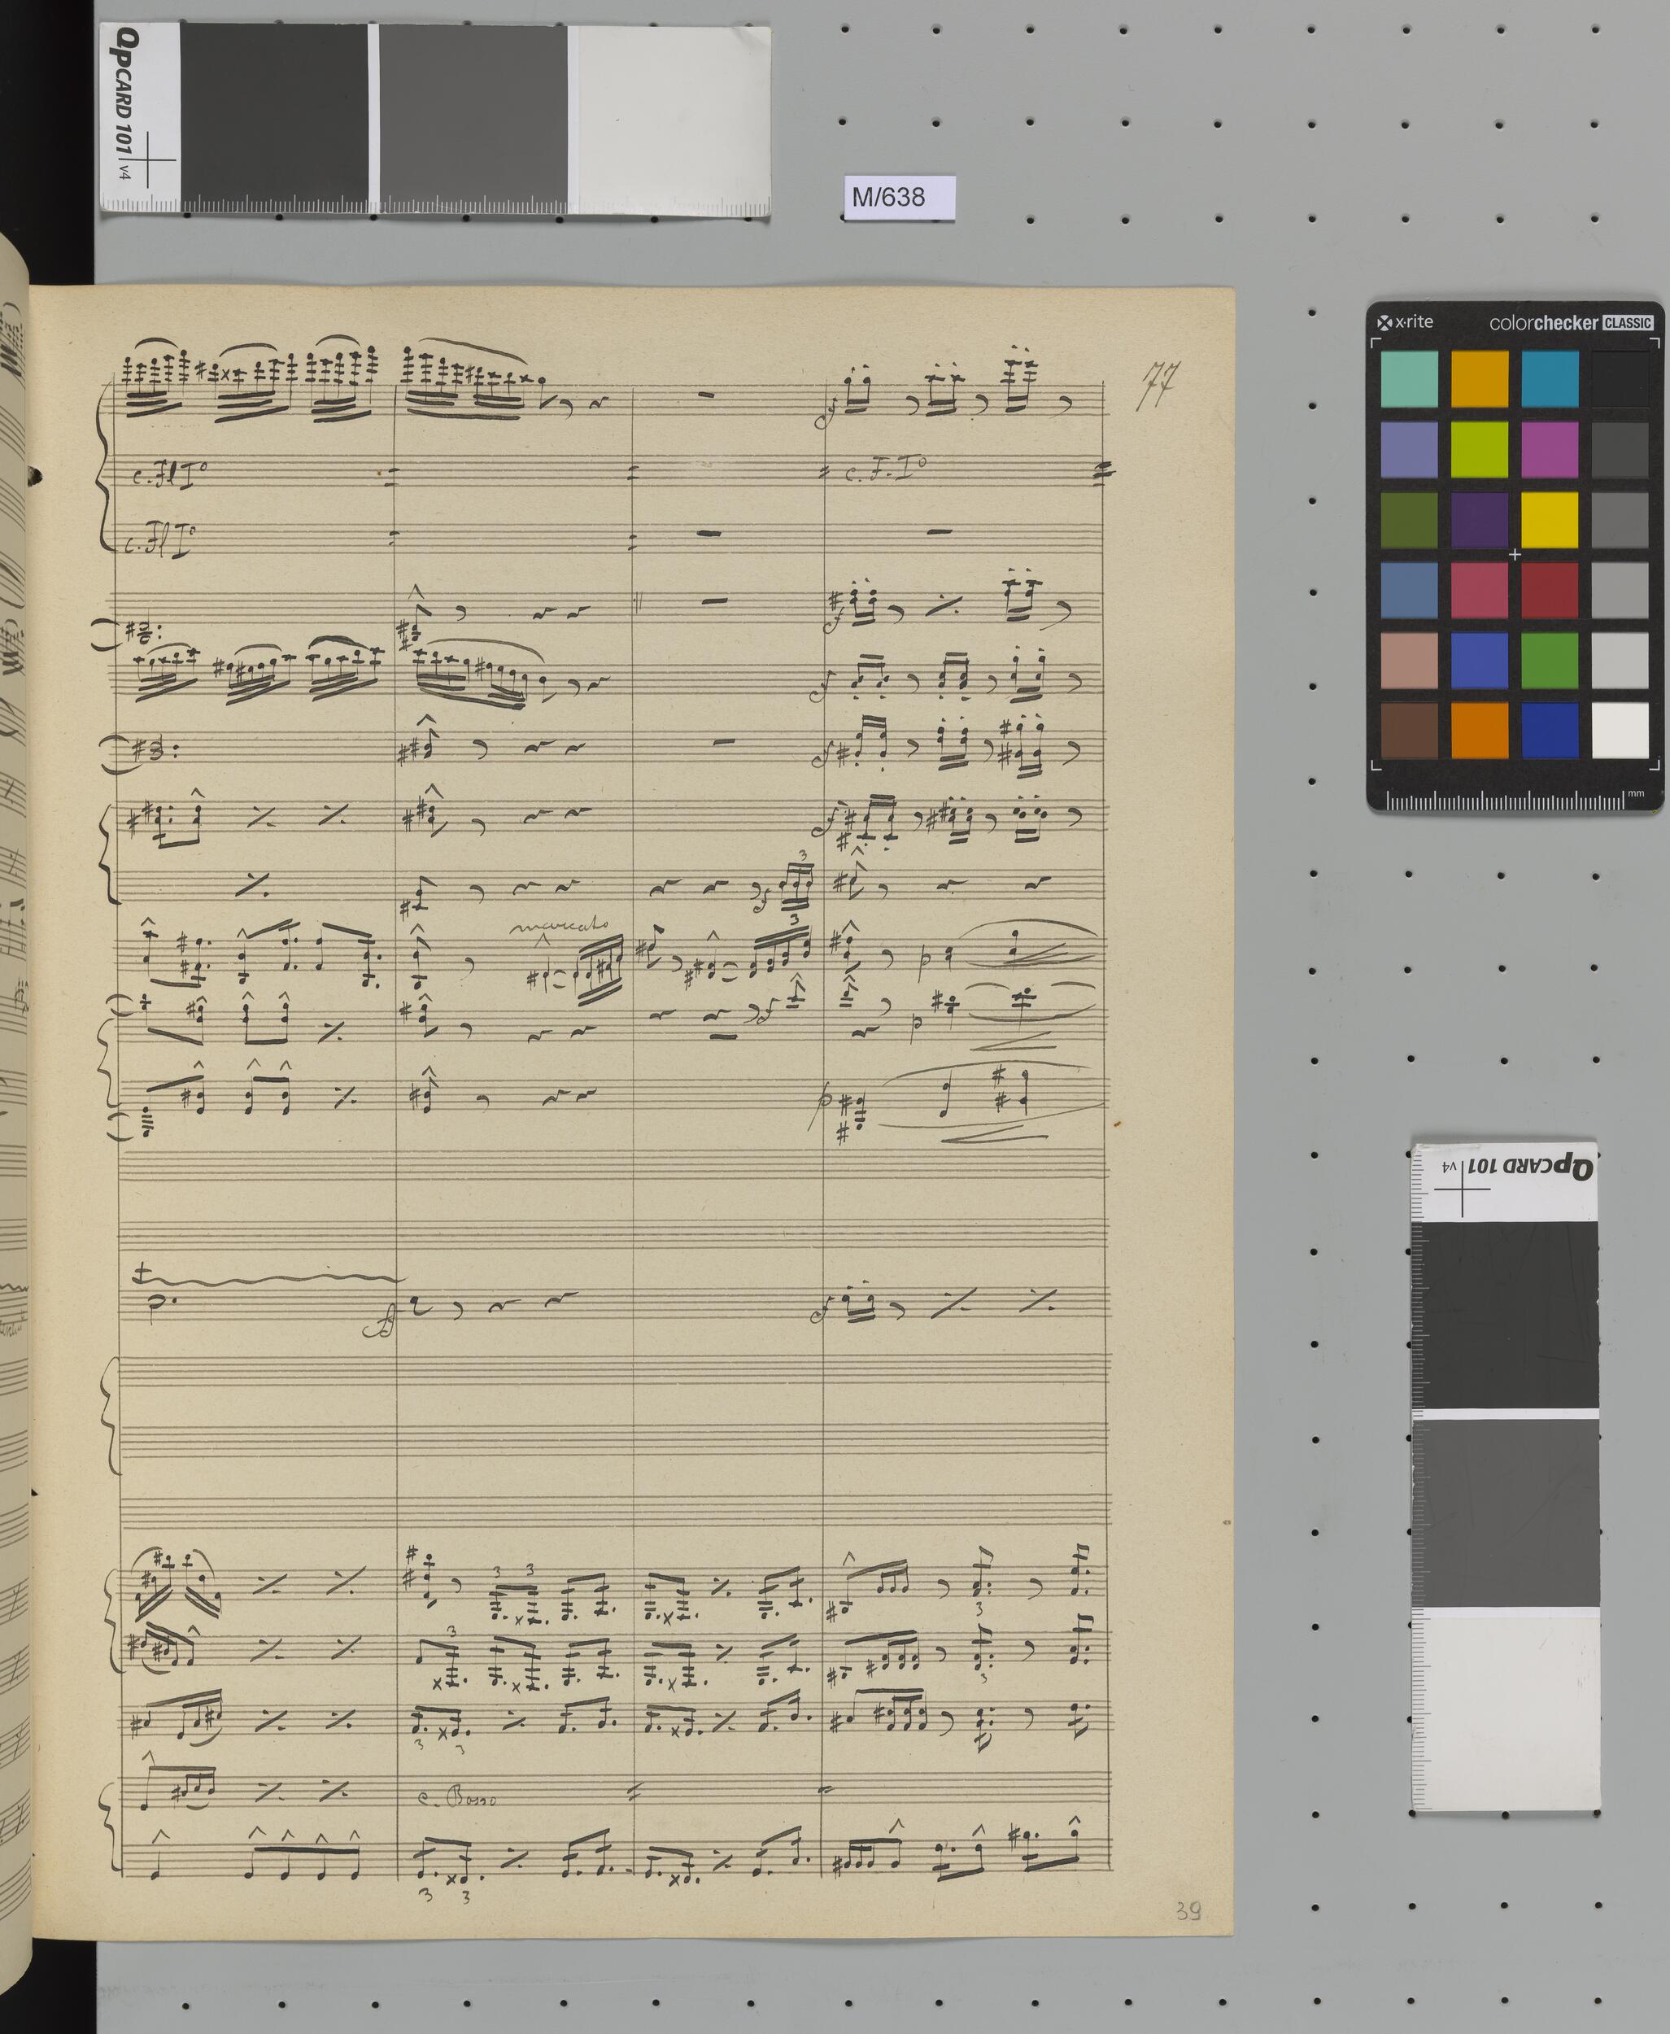Click the crosshair mark on the top OpCard
Screen dimensions: 1670x2034
[147, 159]
